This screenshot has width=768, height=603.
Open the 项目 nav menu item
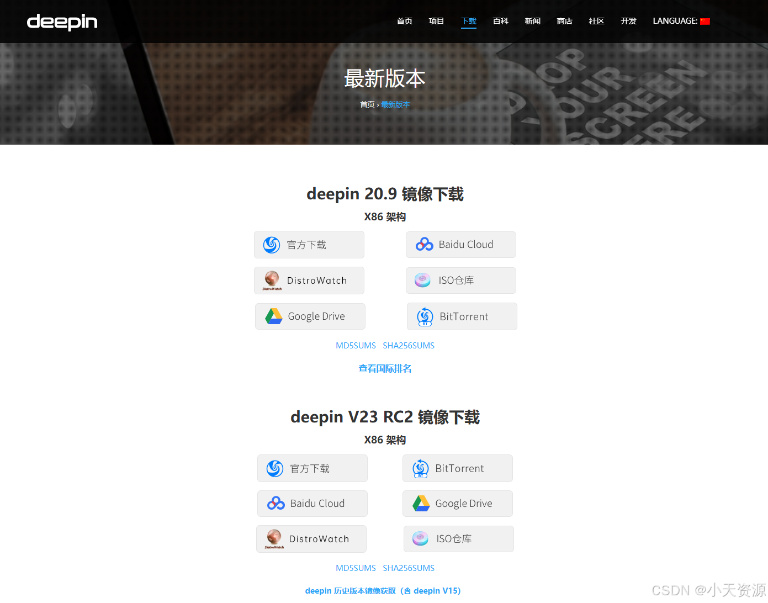click(437, 21)
